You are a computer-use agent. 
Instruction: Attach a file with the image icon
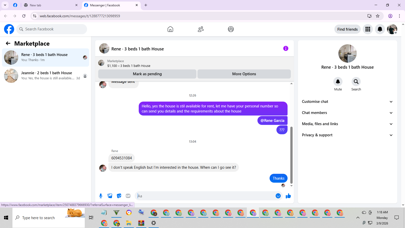(x=110, y=196)
